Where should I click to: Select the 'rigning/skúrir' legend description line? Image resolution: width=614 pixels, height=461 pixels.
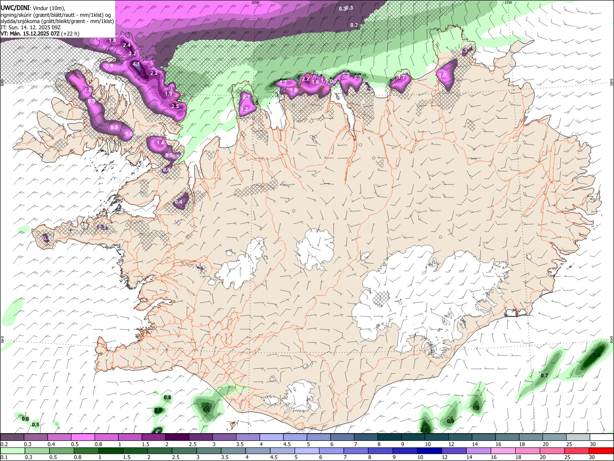tap(56, 15)
